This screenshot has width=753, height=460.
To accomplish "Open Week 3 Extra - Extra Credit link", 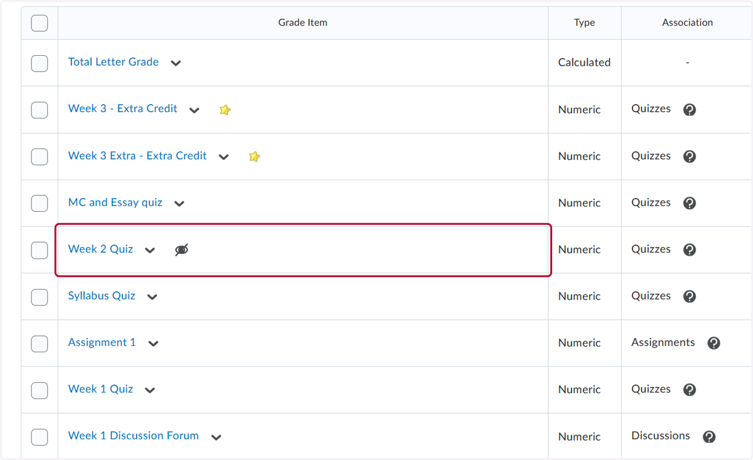I will 137,155.
